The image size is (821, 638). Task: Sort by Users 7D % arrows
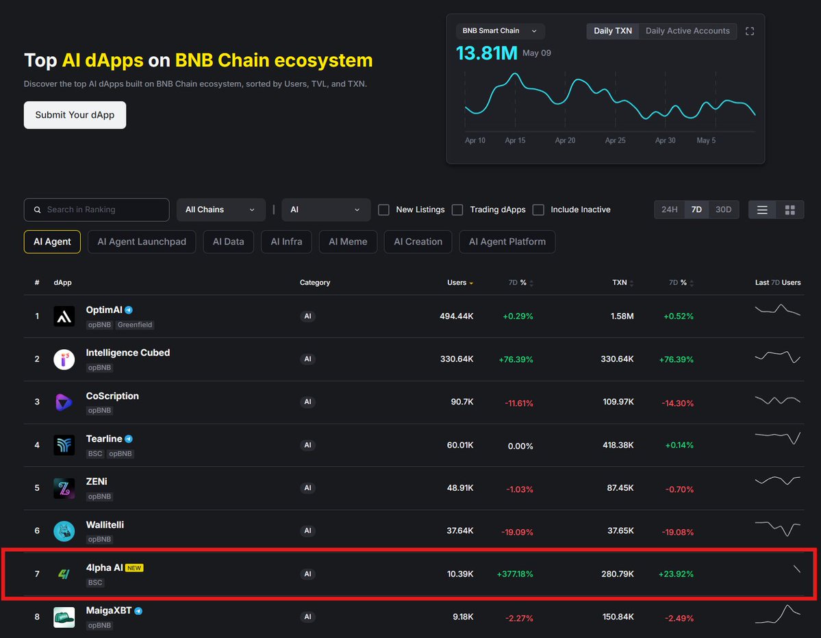(x=531, y=283)
